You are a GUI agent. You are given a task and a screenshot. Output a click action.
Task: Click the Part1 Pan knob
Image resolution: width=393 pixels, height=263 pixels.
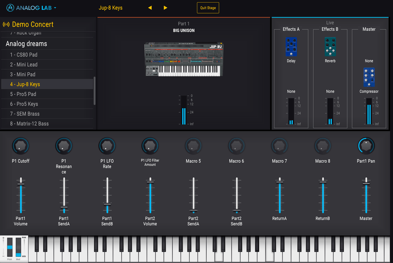pyautogui.click(x=366, y=146)
